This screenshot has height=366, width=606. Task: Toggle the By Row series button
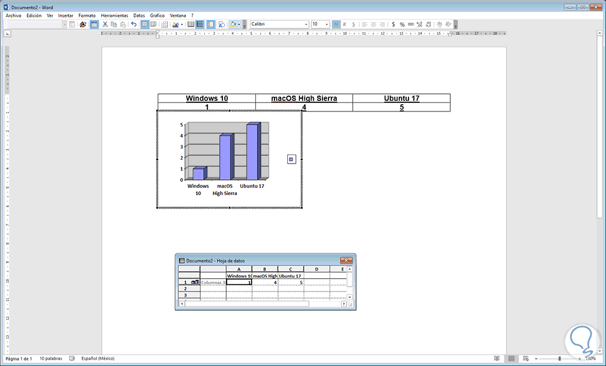coord(145,24)
